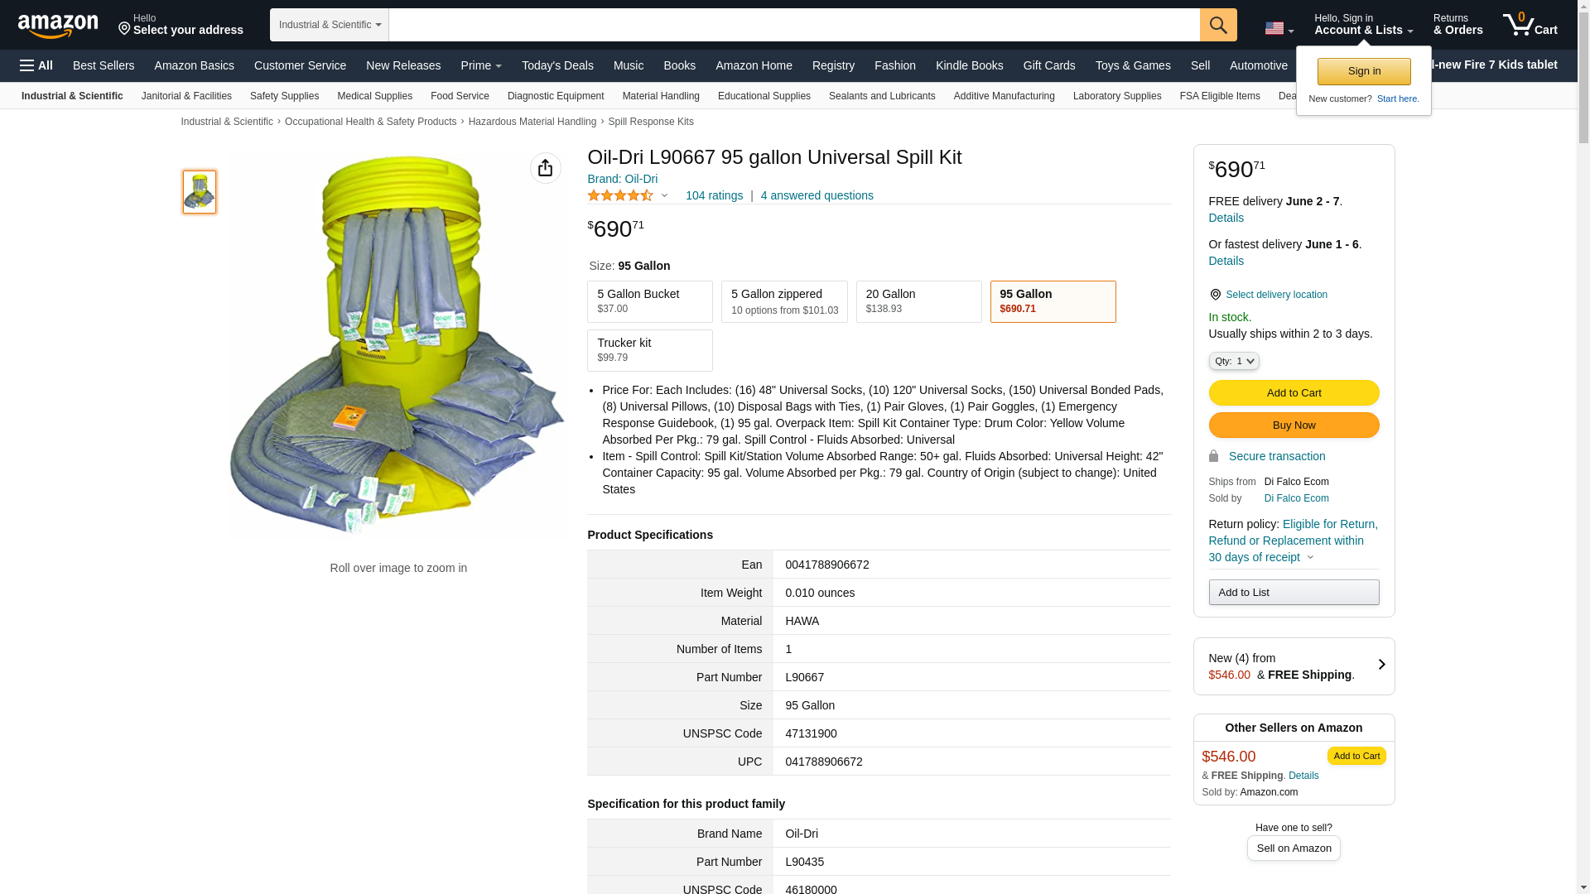This screenshot has width=1590, height=894.
Task: Expand the Industrial & Scientific search category dropdown
Action: (329, 25)
